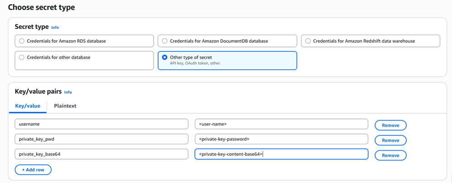Select Credentials for Amazon DocumentDB database option

(x=227, y=41)
